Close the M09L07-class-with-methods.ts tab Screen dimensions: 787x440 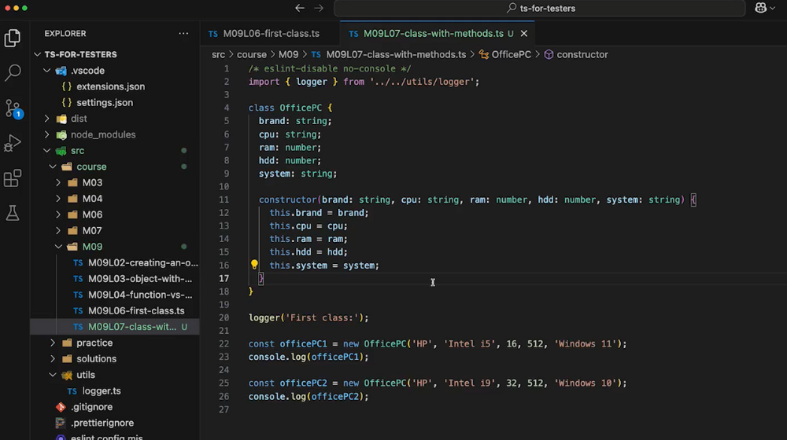pos(524,34)
